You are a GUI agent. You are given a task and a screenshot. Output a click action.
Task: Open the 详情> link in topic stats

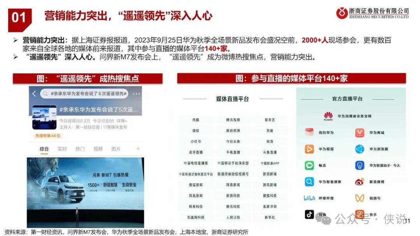(x=122, y=121)
